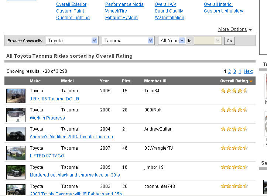
Task: Open the All Years dropdown
Action: point(172,41)
